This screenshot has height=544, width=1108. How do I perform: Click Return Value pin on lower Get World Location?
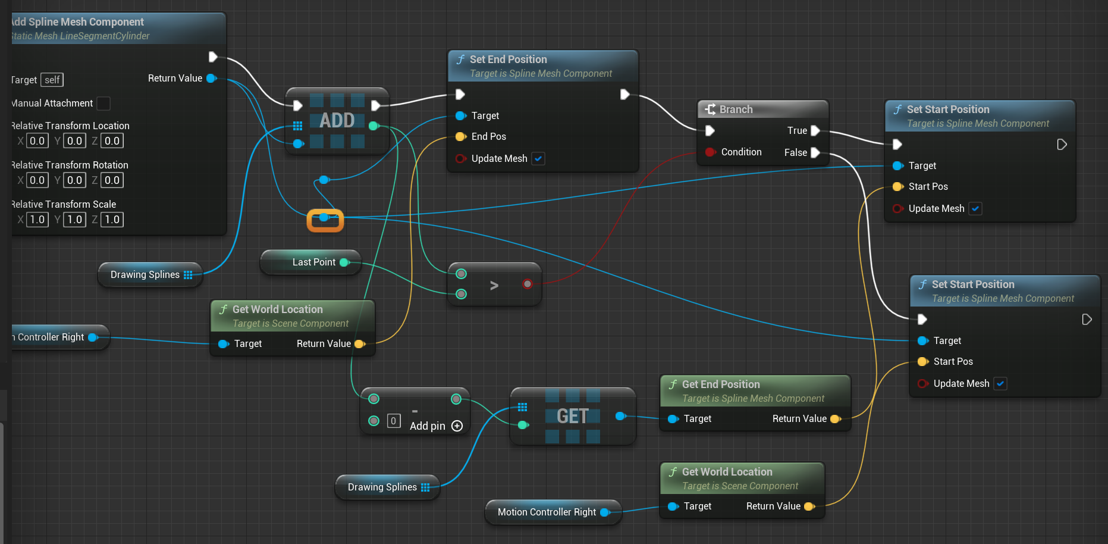[x=809, y=507]
